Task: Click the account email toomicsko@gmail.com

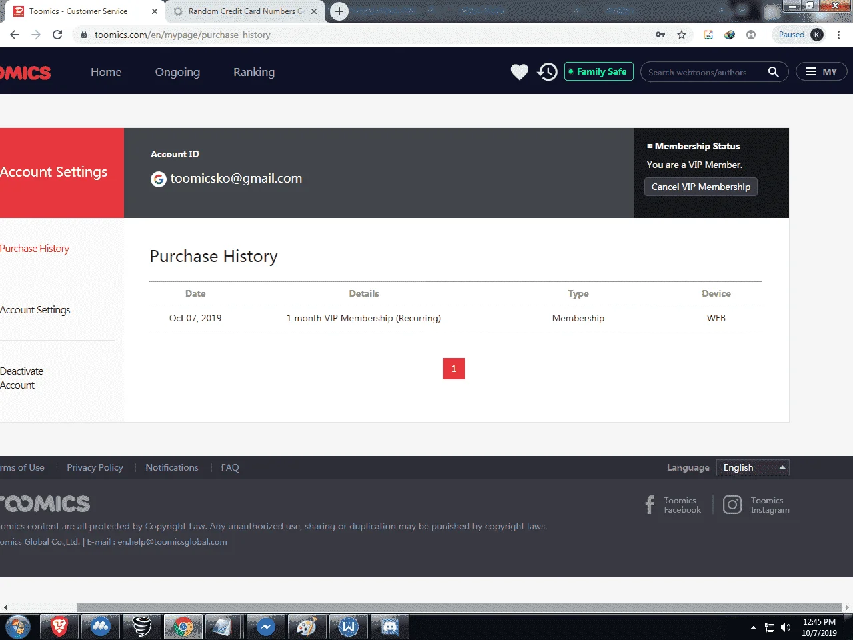Action: [x=236, y=179]
